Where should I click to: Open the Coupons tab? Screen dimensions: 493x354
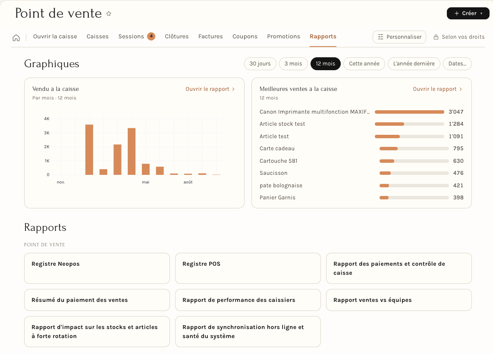(245, 37)
